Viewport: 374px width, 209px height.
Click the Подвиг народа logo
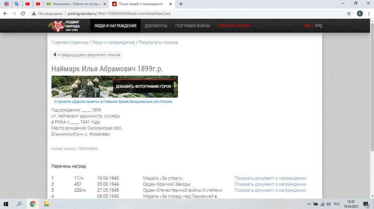click(x=64, y=26)
